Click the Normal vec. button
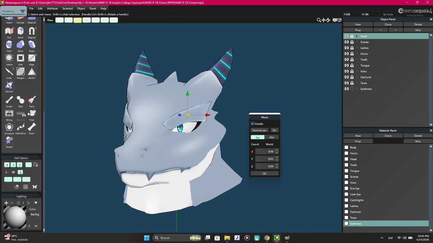Screen dimensions: 433x243 [x=260, y=130]
